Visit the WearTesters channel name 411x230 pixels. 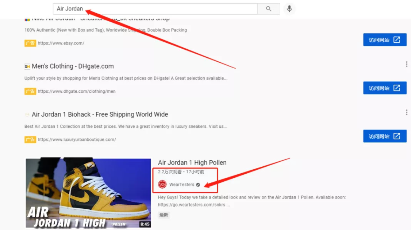pyautogui.click(x=181, y=184)
